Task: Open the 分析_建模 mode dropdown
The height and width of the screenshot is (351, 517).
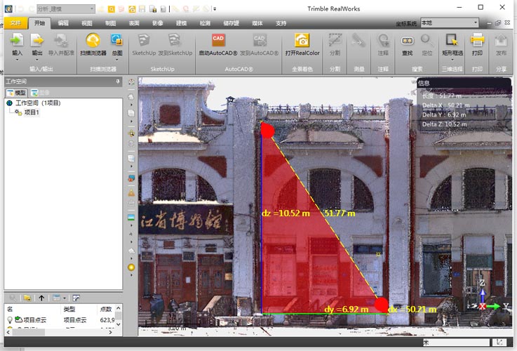Action: 92,9
